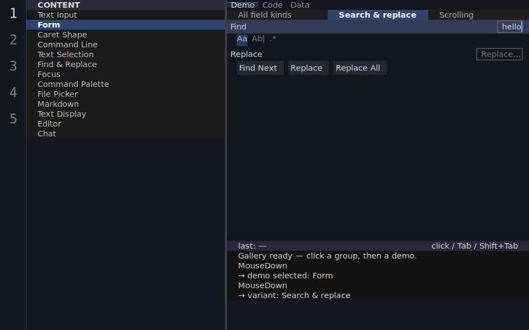
Task: Click the Replace All button
Action: [360, 68]
